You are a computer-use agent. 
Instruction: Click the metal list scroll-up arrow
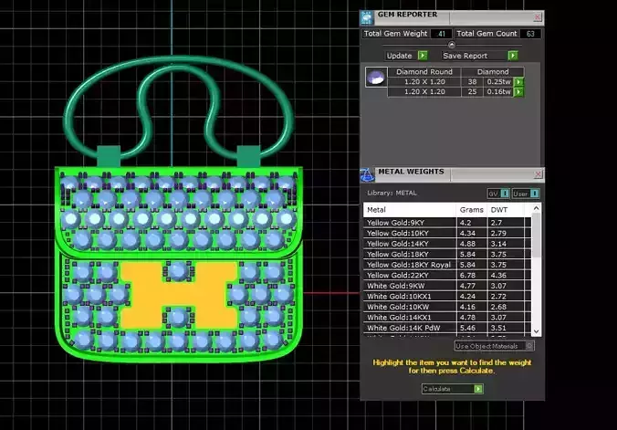coord(536,208)
